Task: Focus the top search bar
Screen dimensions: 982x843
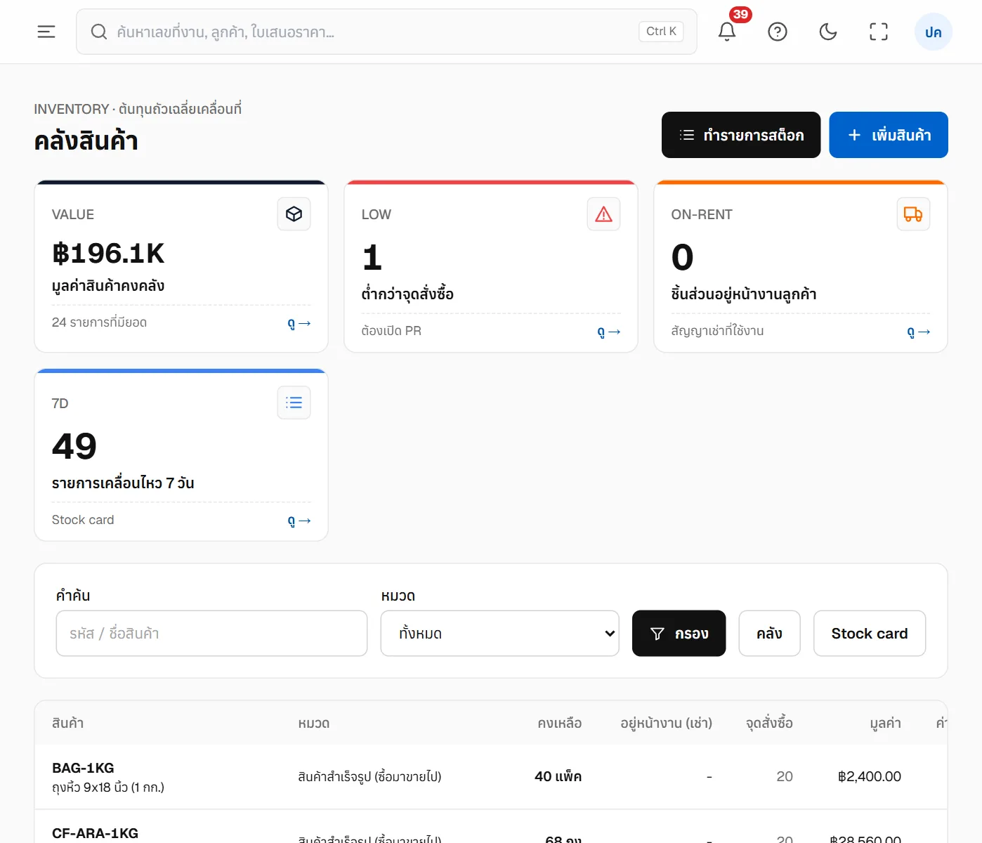Action: coord(386,32)
